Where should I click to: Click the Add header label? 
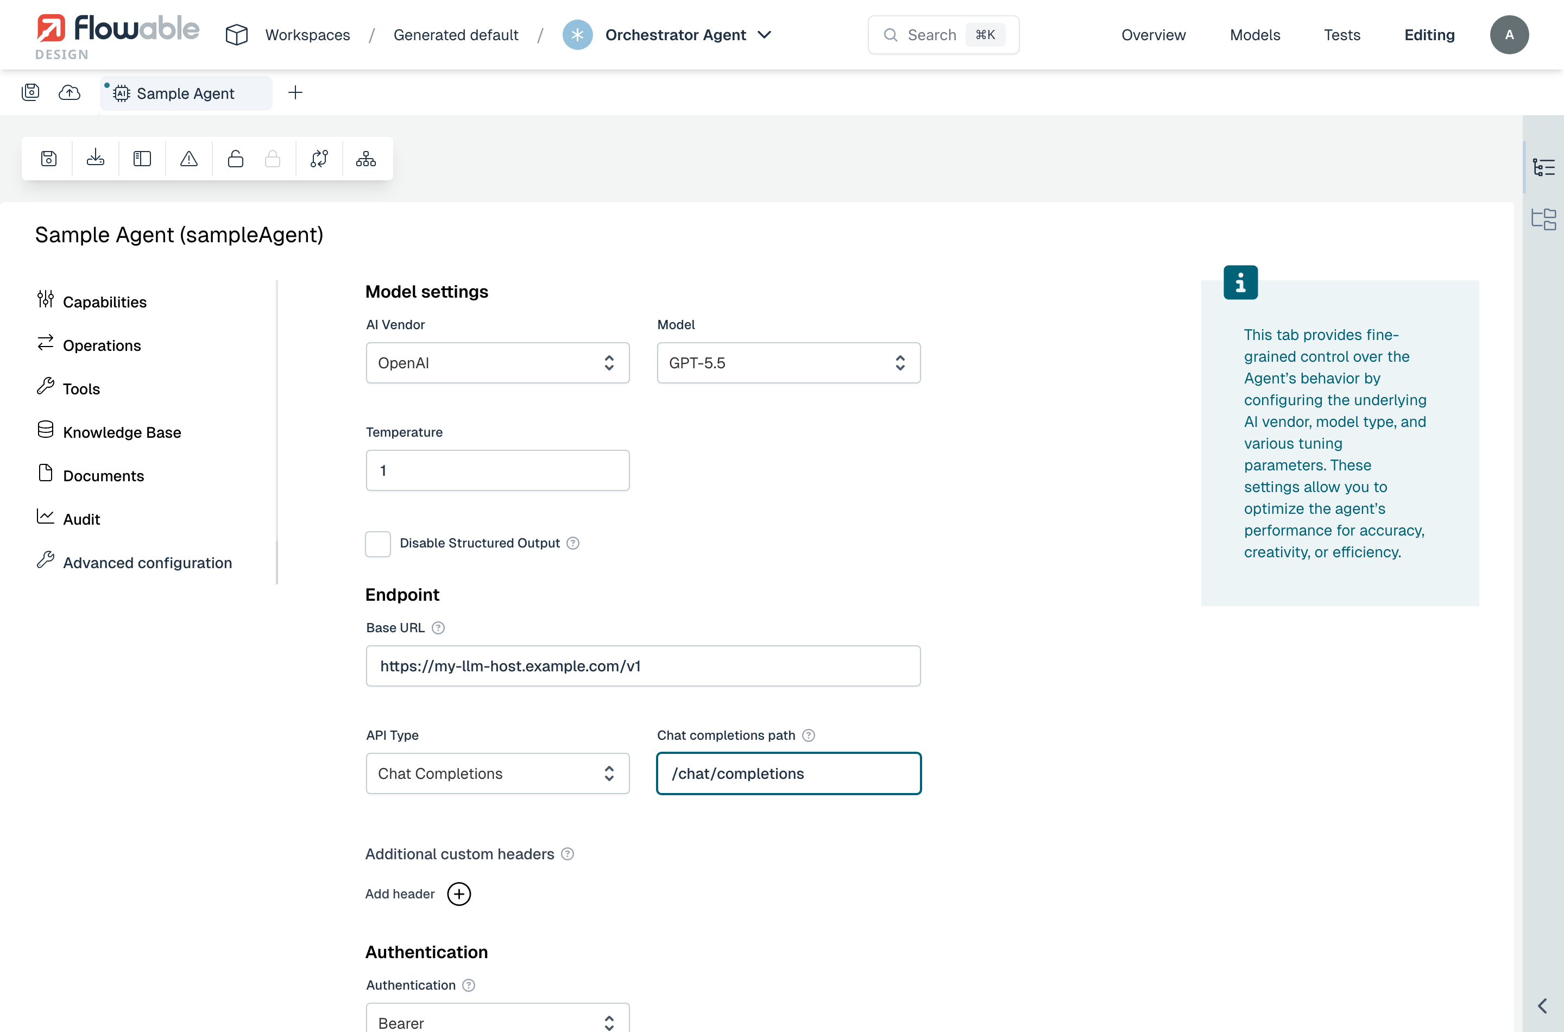[x=400, y=894]
